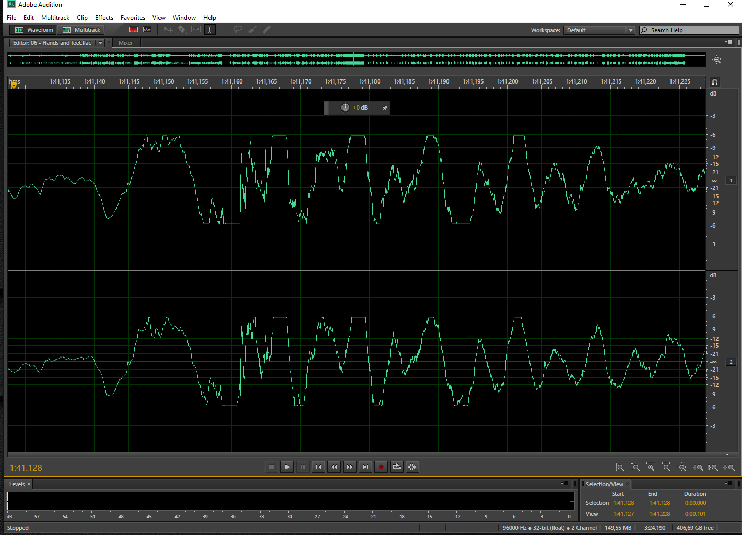Screen dimensions: 742x535
Task: Click the volume adjust knob in HUD
Action: pos(346,108)
